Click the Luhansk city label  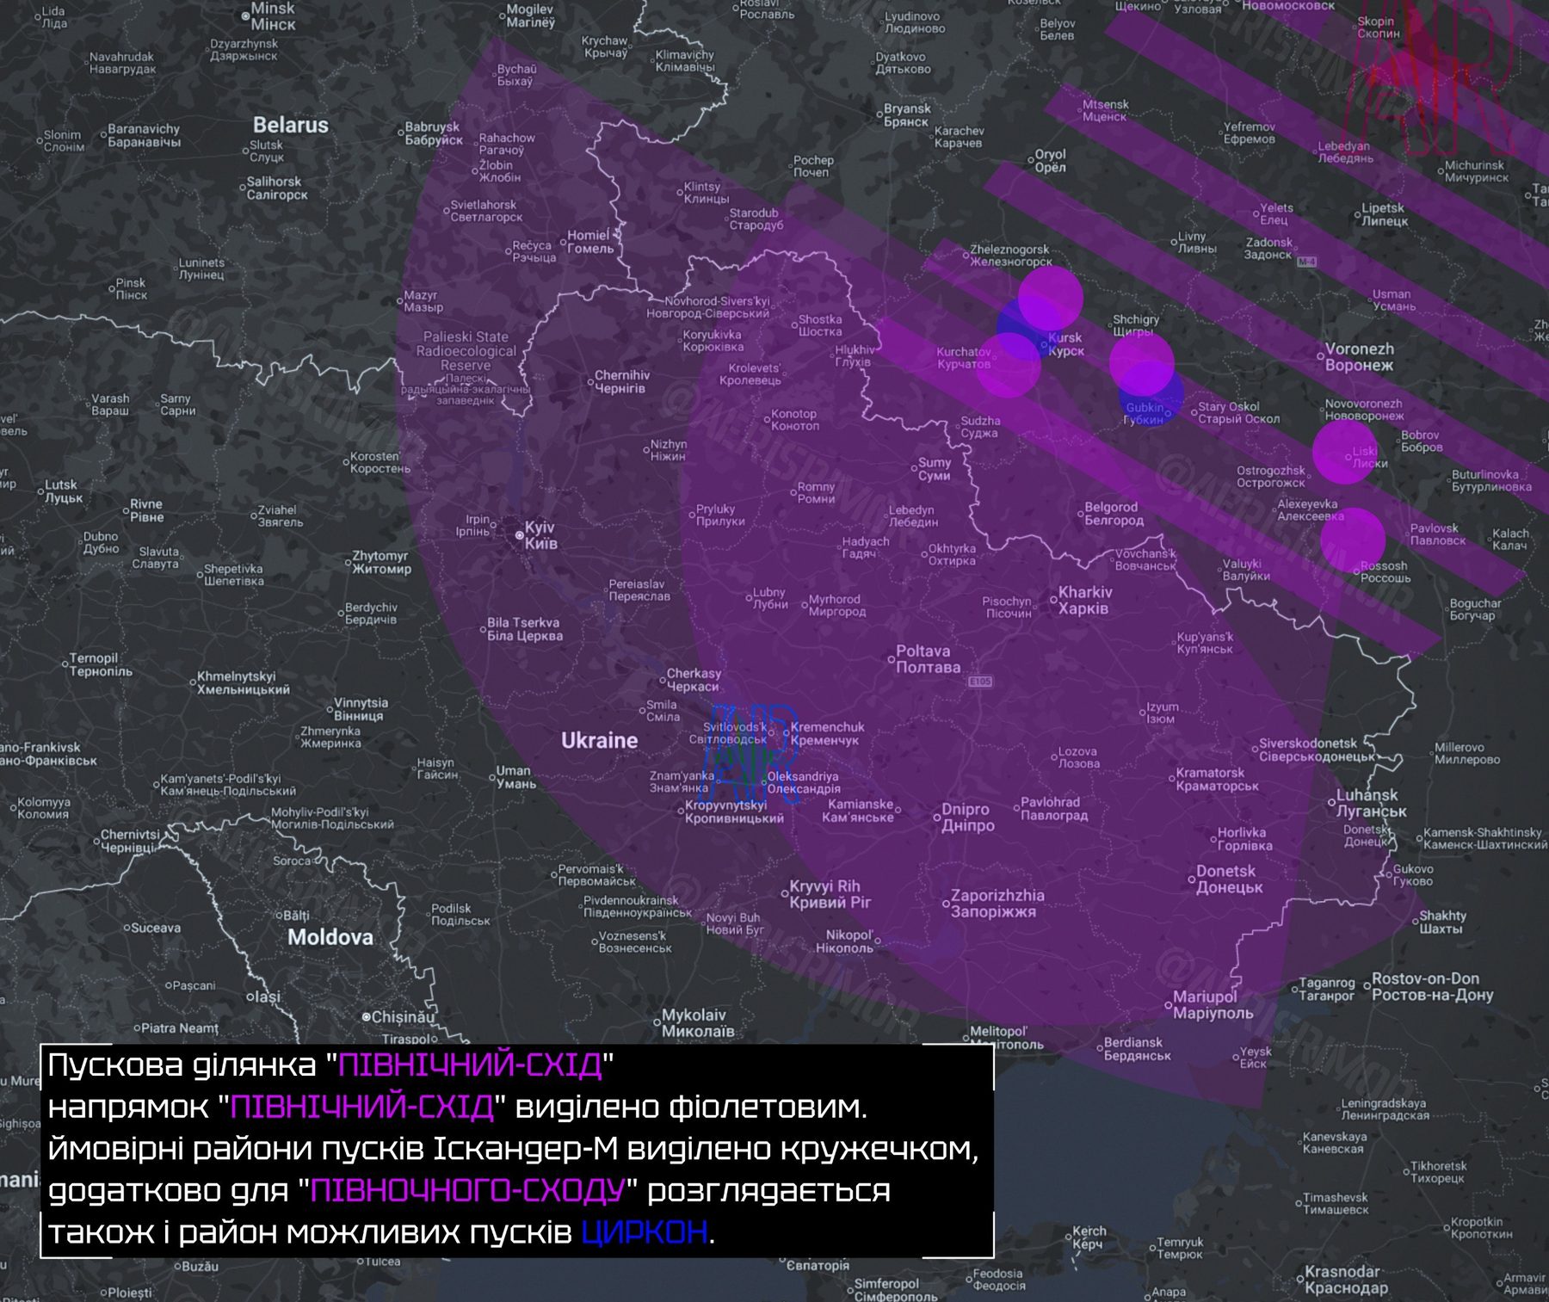coord(1371,803)
